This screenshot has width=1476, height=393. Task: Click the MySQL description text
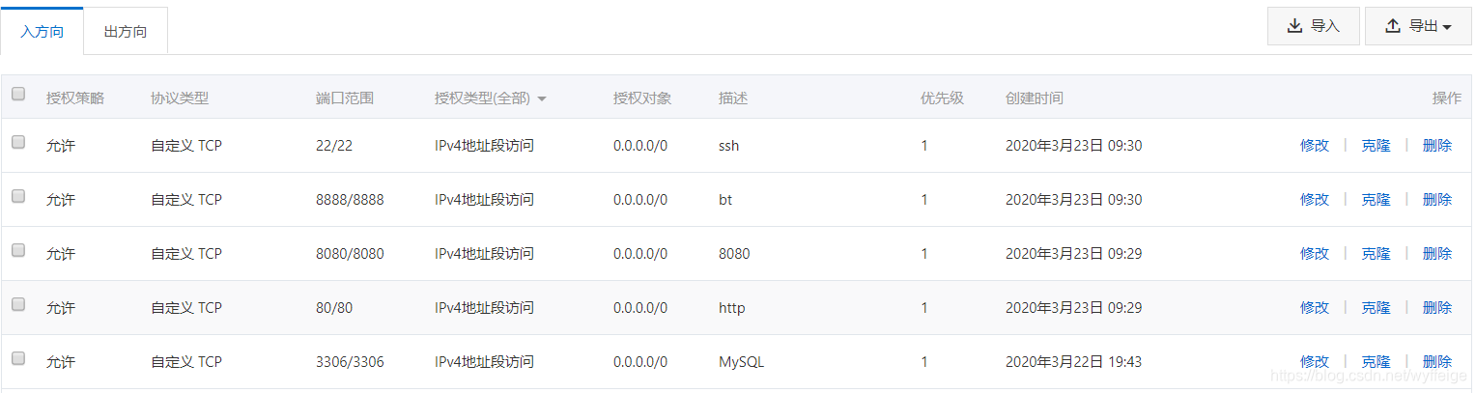[742, 362]
